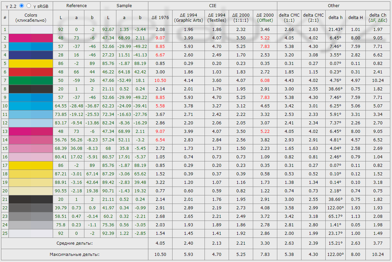Viewport: 392px width, 262px height.
Task: Click the 'delta CMC (1:1)' column header
Action: [x=289, y=18]
